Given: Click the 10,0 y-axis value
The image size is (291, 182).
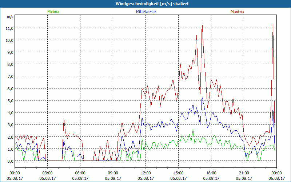Looking at the screenshot, I should 9,40.
